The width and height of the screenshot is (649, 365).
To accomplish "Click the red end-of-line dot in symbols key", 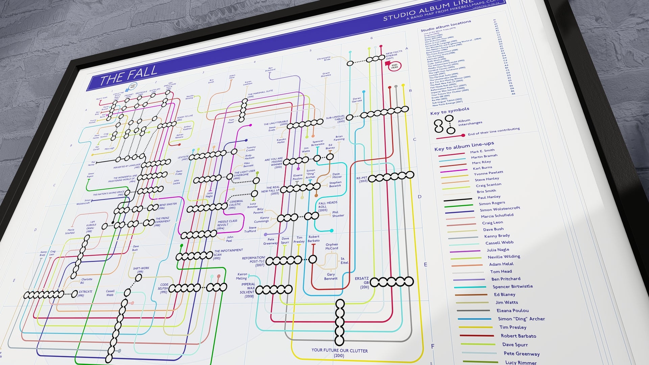I will click(x=463, y=136).
